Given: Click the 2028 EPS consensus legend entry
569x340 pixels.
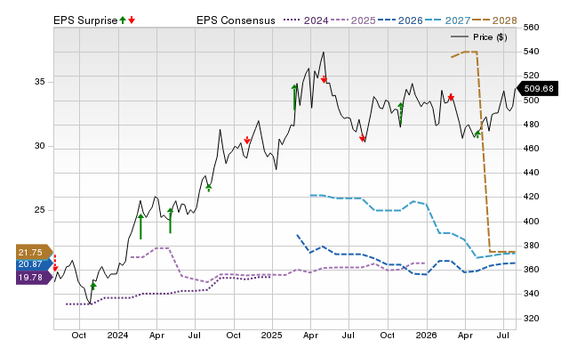Looking at the screenshot, I should pos(494,20).
